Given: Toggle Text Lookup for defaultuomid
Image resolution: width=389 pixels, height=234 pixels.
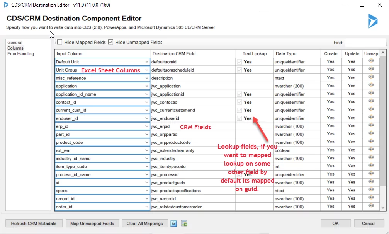Looking at the screenshot, I should point(239,62).
